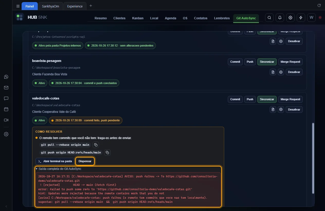
Task: Open the search magnifier icon
Action: click(269, 18)
